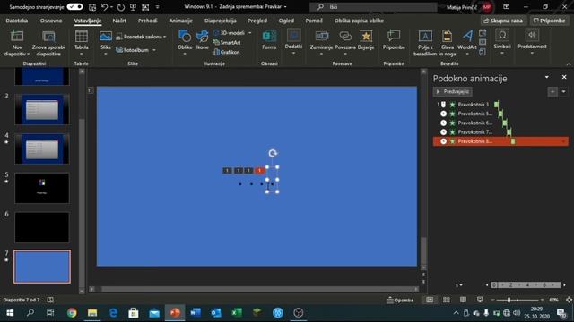Insert pictures using Slike
Image resolution: width=574 pixels, height=322 pixels.
[106, 43]
